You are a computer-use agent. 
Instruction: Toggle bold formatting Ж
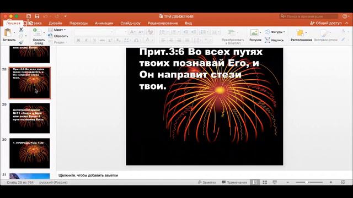[78, 40]
